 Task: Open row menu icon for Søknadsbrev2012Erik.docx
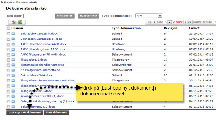click(x=13, y=33)
